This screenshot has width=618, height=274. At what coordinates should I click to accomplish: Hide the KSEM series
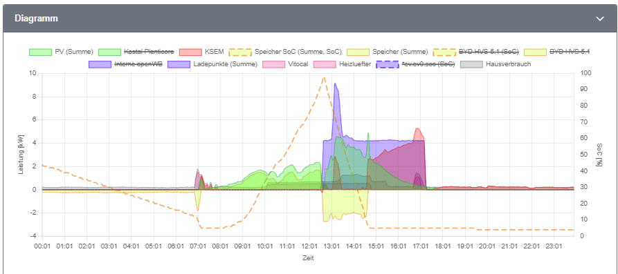pos(201,52)
